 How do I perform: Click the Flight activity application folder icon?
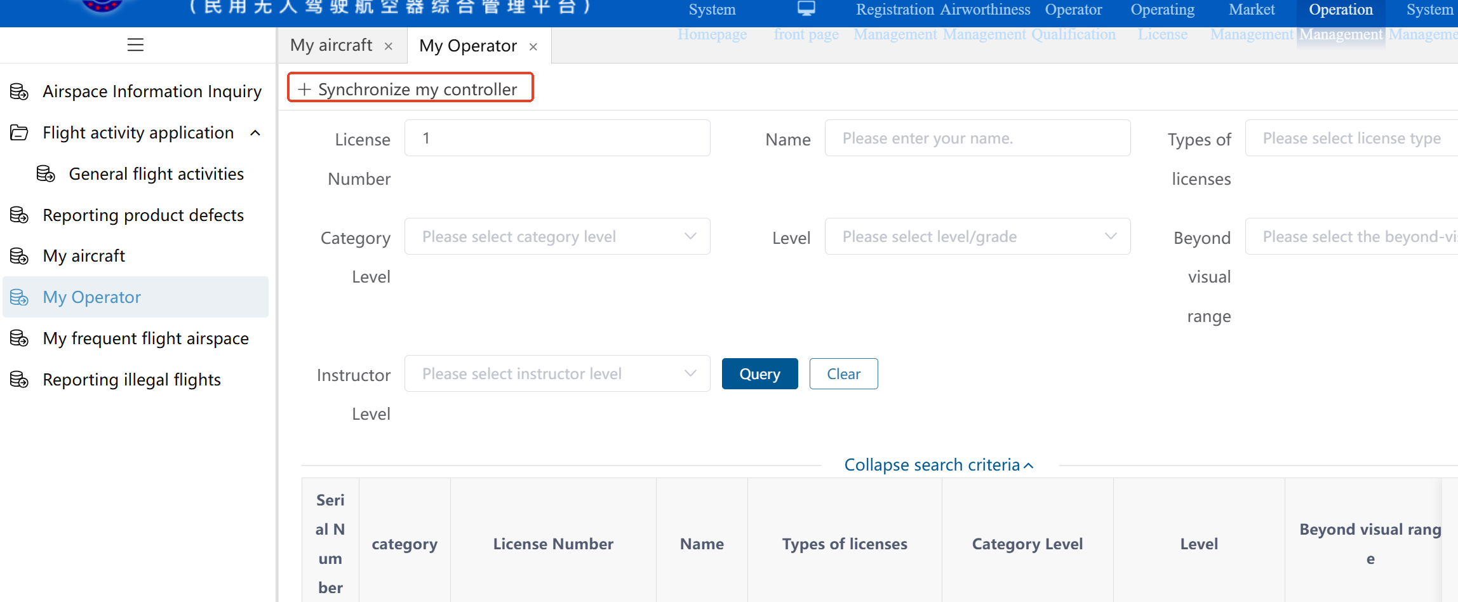[20, 133]
